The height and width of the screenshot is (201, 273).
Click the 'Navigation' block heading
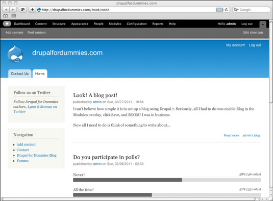click(x=23, y=135)
